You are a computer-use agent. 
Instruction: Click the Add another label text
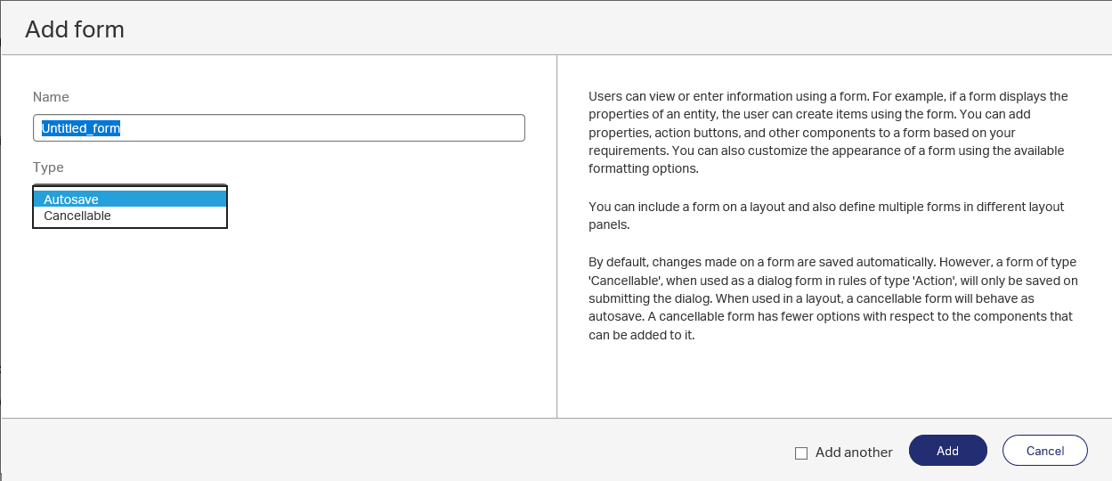(x=854, y=452)
